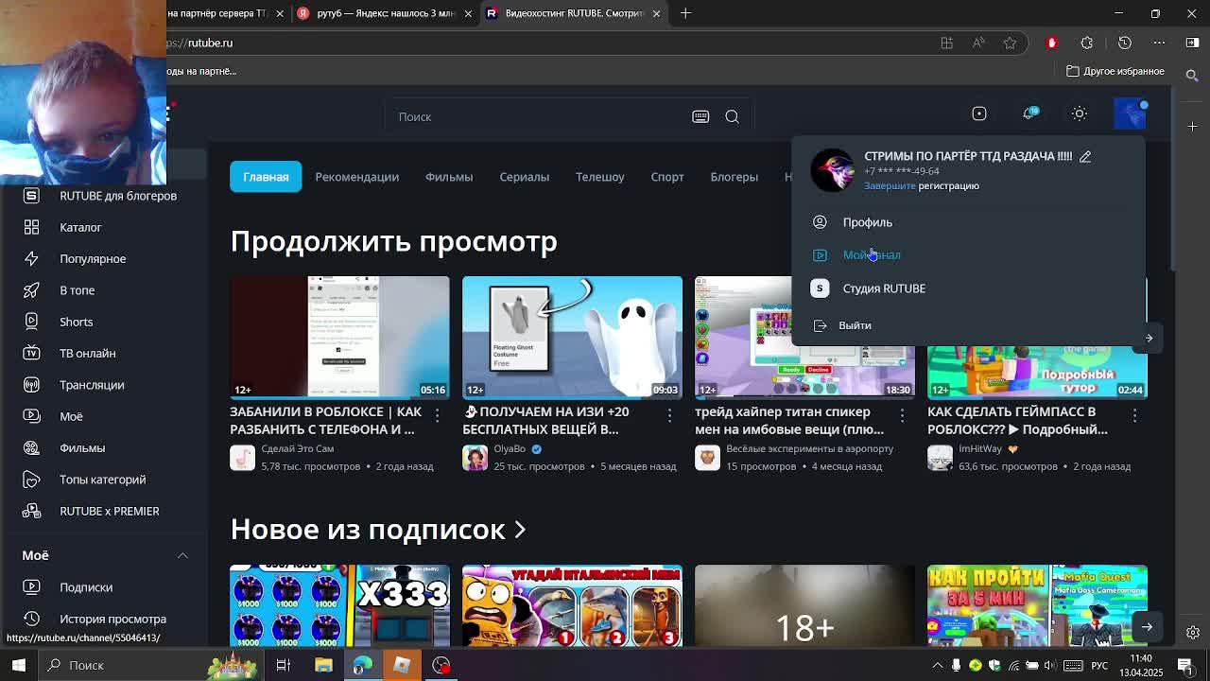Open more options for ЗАБАНИЛИ В РОБЛОКСЕ video
The height and width of the screenshot is (681, 1210).
pos(437,415)
